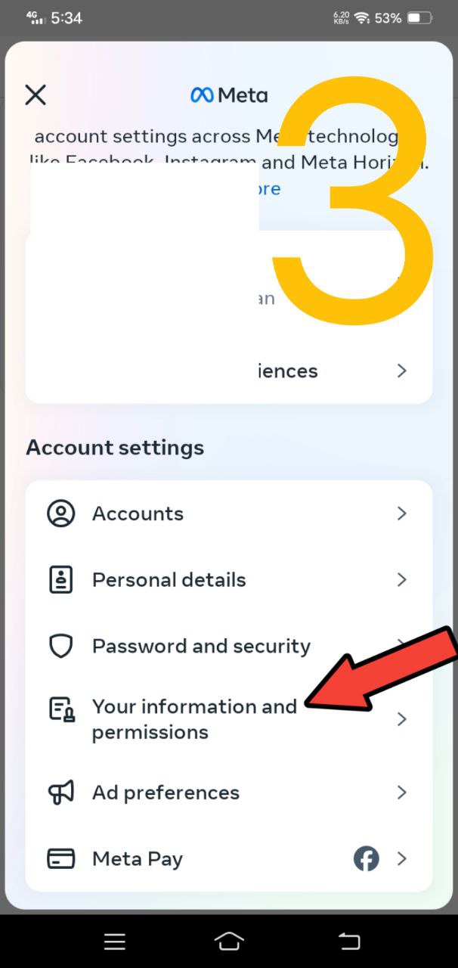This screenshot has height=968, width=458.
Task: Tap the Password and security shield icon
Action: 60,646
